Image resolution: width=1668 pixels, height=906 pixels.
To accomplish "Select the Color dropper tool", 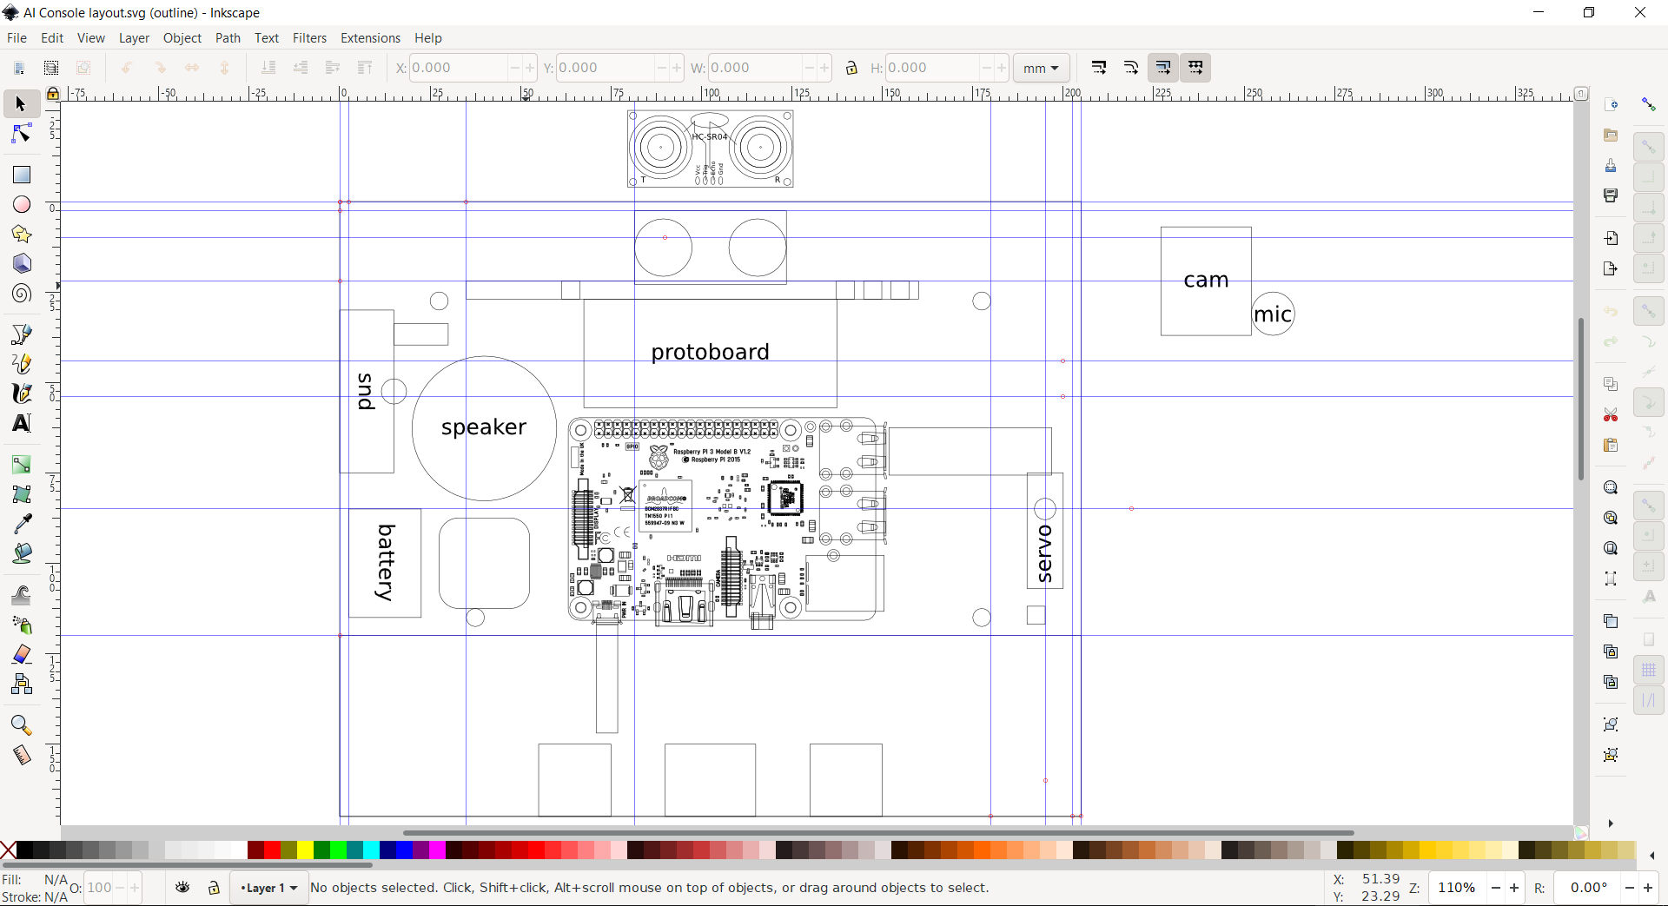I will point(21,523).
